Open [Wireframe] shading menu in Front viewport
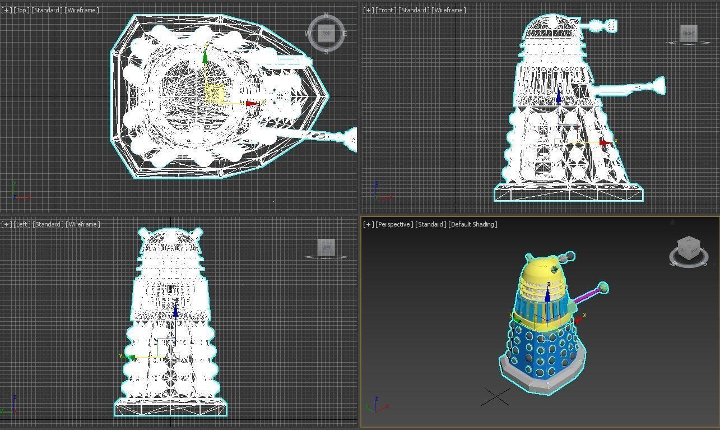Screen dimensions: 720x430 [449, 10]
